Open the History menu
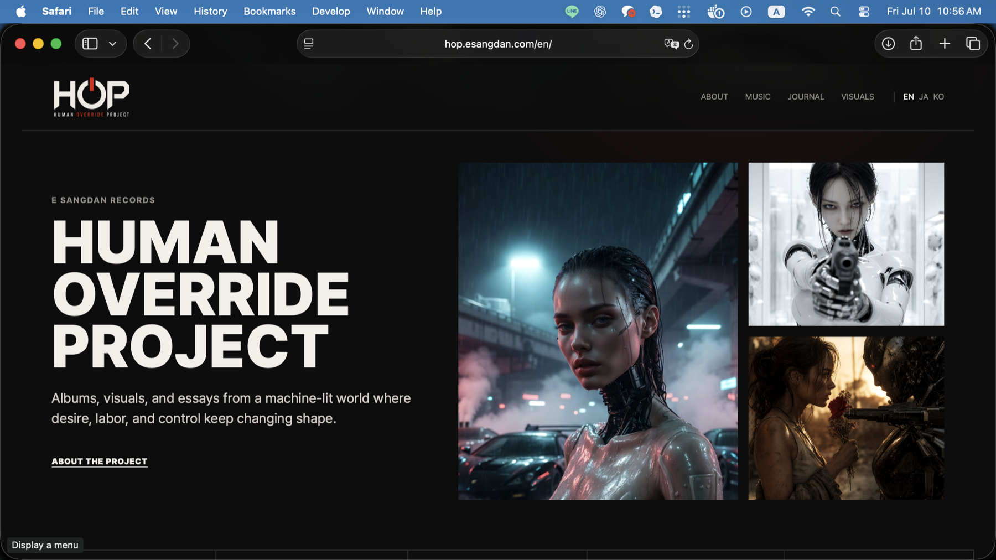The width and height of the screenshot is (996, 560). (210, 11)
